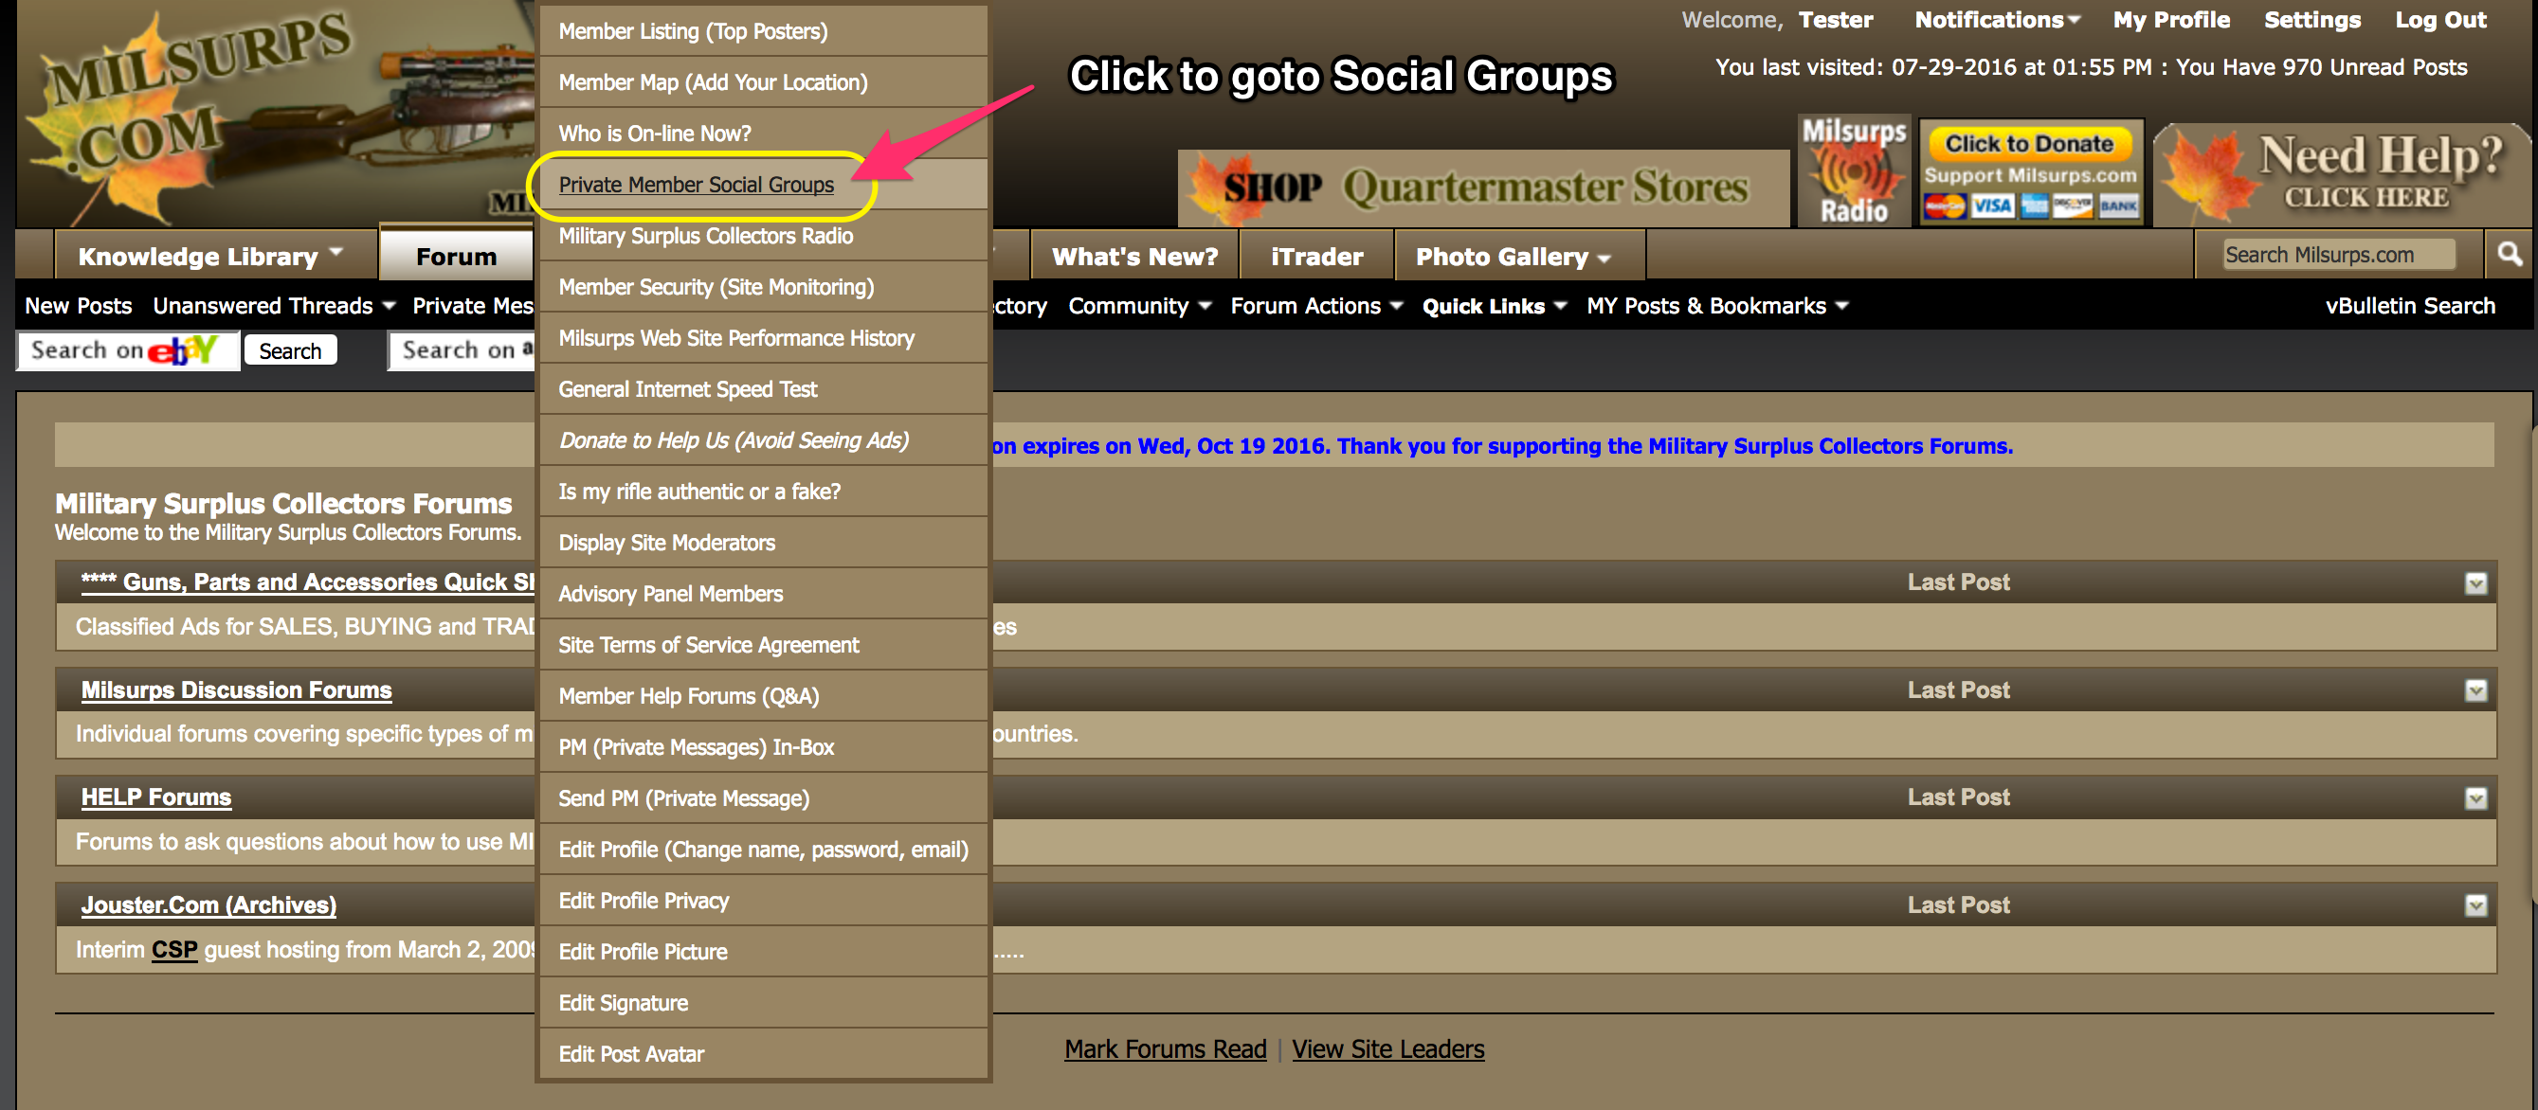2538x1110 pixels.
Task: Open the Shop Quartermaster Stores banner
Action: pos(1483,188)
